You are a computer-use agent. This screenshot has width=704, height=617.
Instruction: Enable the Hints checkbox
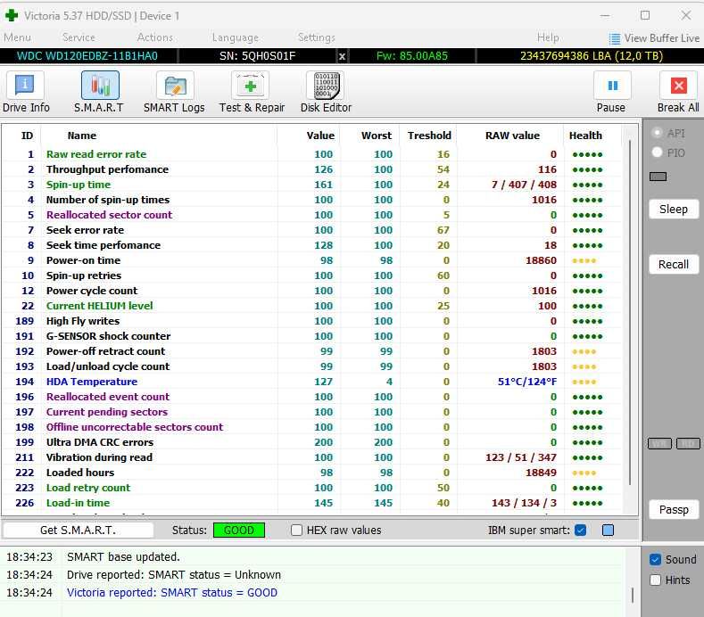(x=655, y=580)
